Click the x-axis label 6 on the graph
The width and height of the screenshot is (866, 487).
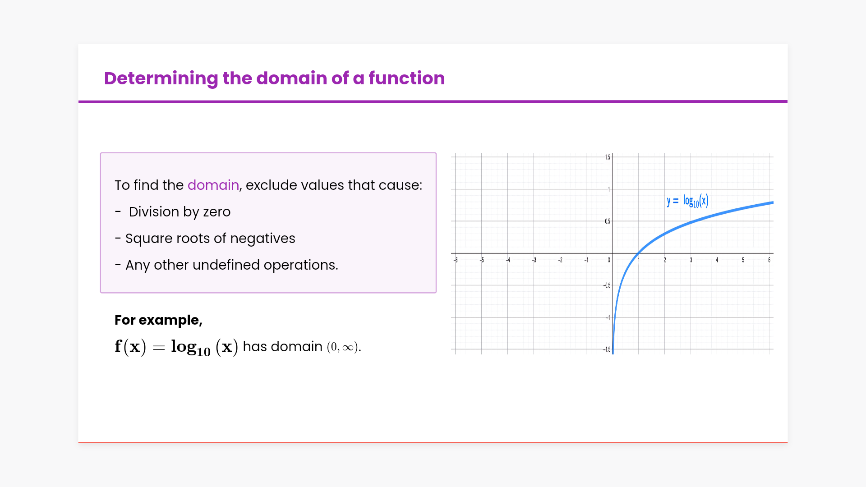click(x=769, y=260)
